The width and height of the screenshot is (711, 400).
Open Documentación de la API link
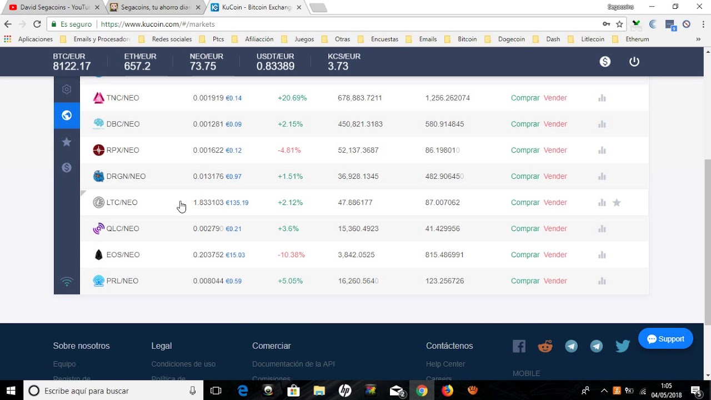point(293,364)
